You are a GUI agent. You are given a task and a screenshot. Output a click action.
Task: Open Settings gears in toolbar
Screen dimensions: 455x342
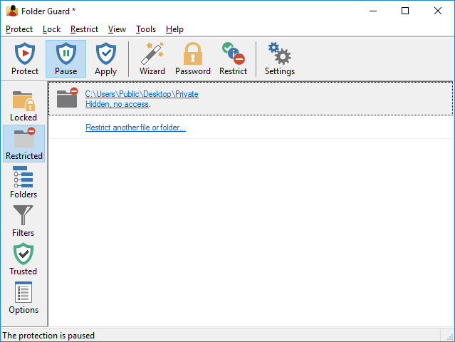[280, 58]
